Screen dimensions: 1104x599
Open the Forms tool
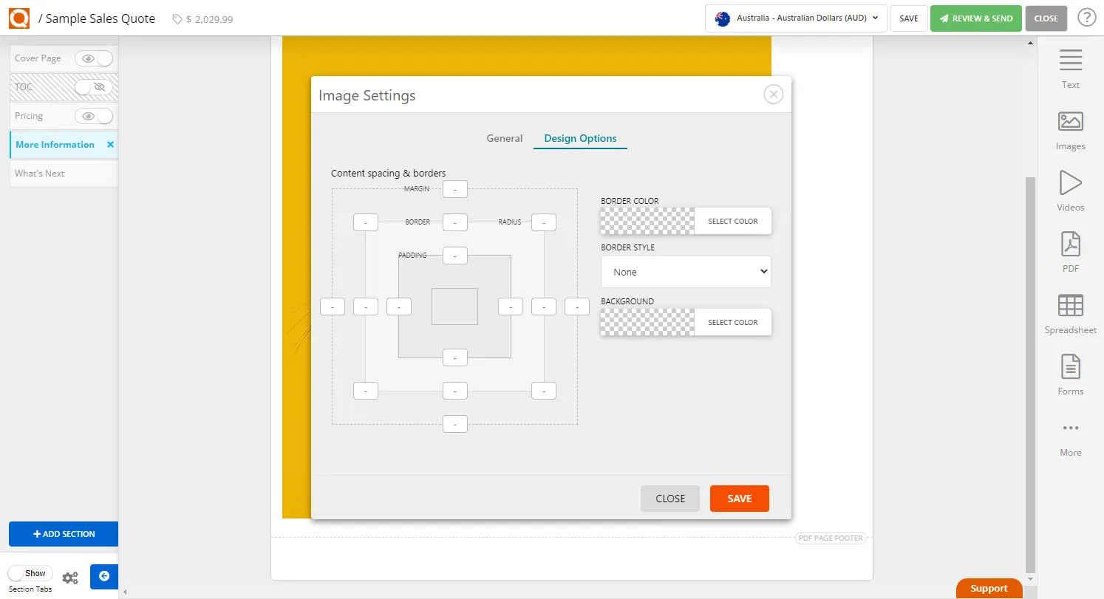(1070, 374)
